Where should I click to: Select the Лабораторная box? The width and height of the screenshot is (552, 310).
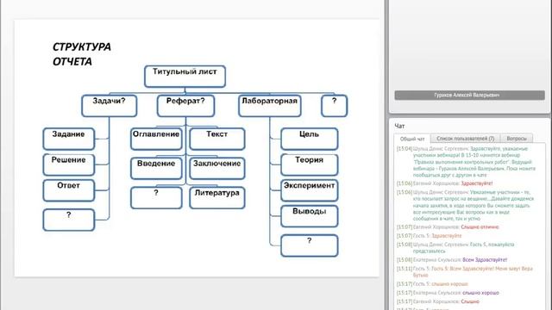click(270, 106)
